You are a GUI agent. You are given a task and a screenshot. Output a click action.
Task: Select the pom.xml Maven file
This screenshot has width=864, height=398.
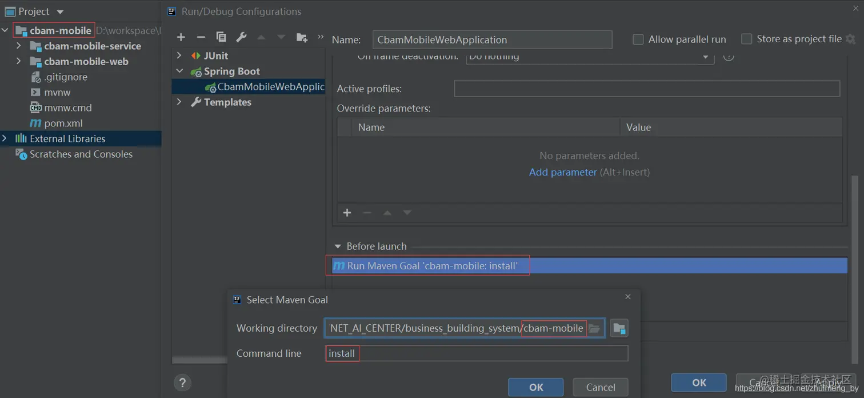[56, 123]
